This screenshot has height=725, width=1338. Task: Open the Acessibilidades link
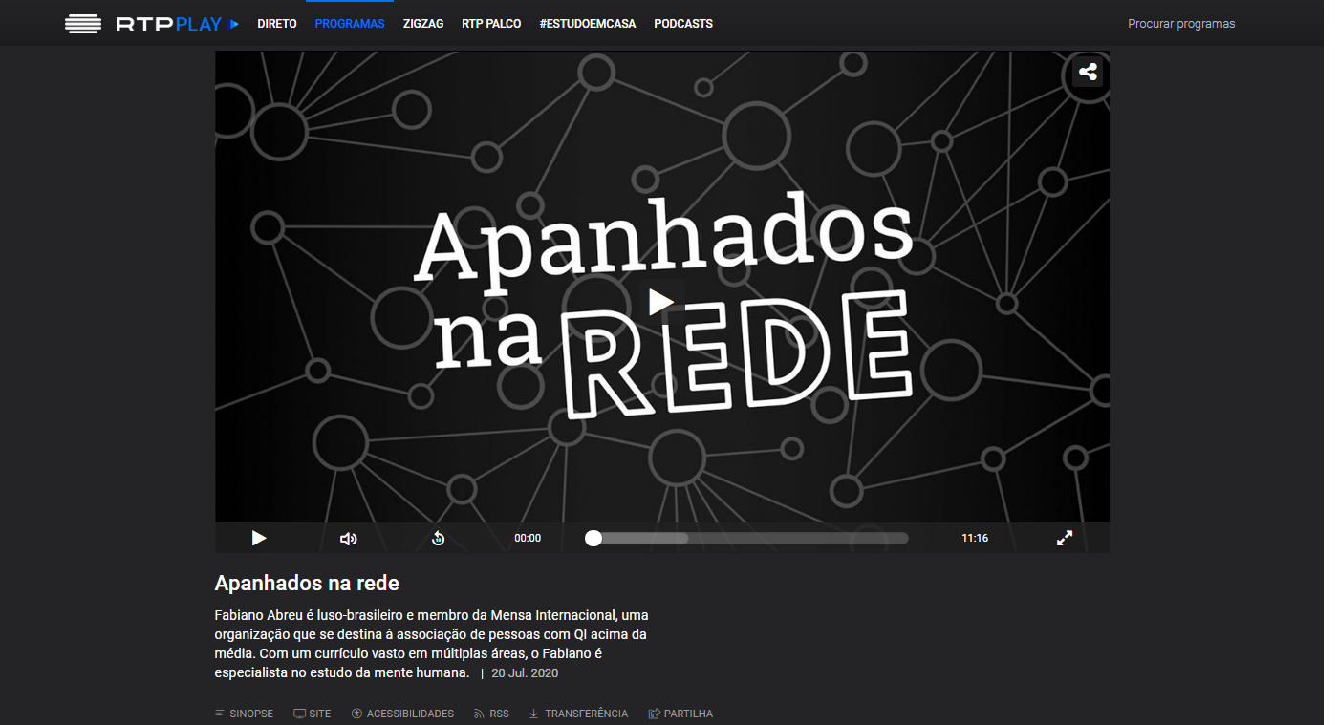click(402, 714)
